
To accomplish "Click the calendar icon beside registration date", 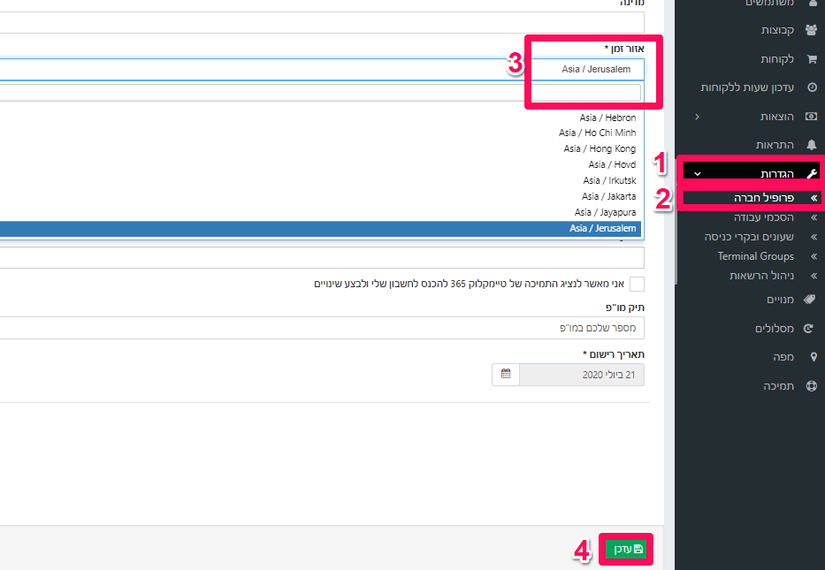I will [506, 375].
